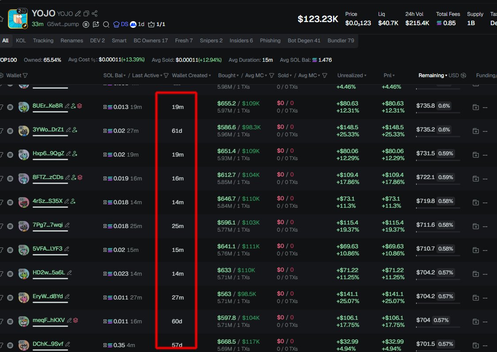The height and width of the screenshot is (352, 497).
Task: Toggle the filter funnel after Last Active header
Action: click(x=166, y=75)
